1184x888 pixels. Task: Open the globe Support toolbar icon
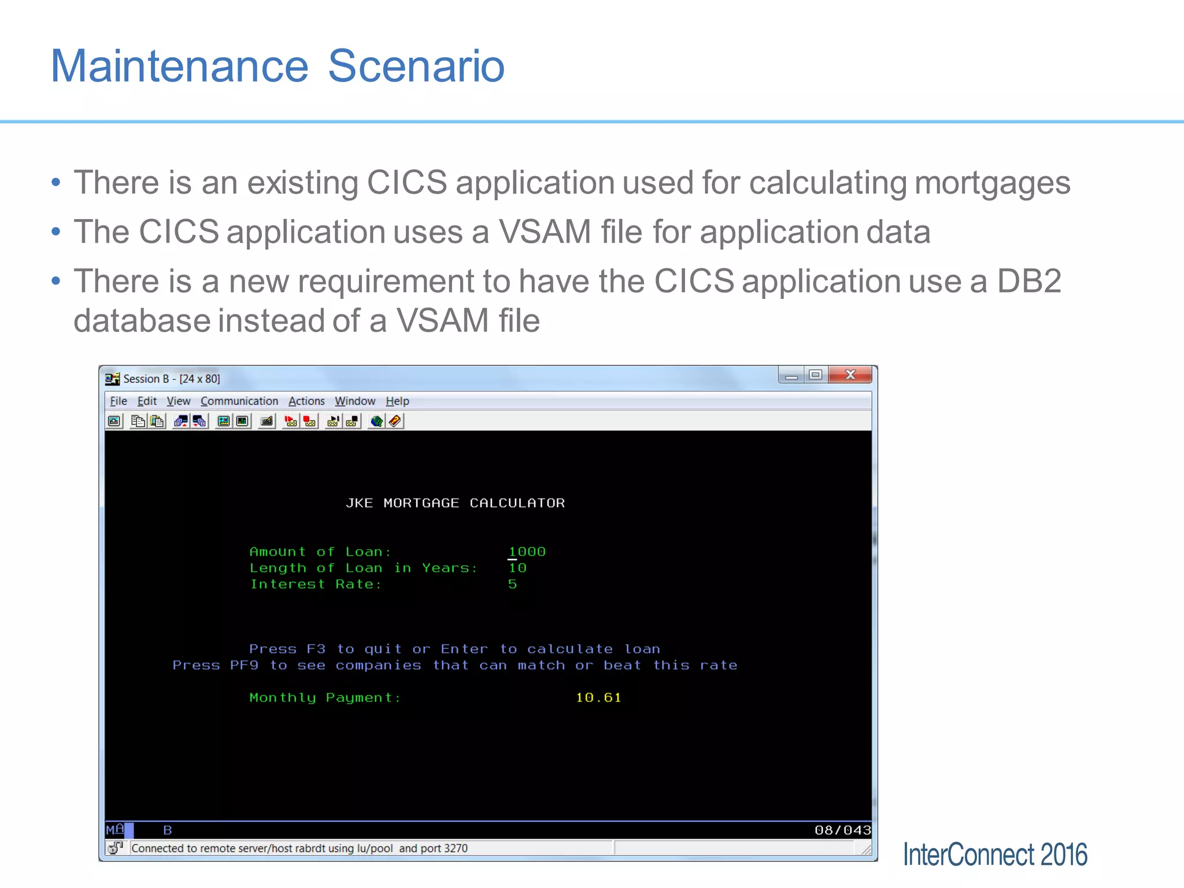pyautogui.click(x=376, y=421)
